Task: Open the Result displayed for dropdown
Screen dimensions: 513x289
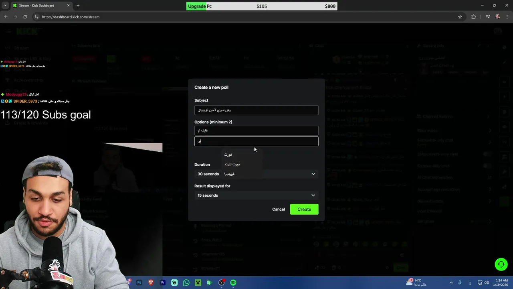Action: 256,195
